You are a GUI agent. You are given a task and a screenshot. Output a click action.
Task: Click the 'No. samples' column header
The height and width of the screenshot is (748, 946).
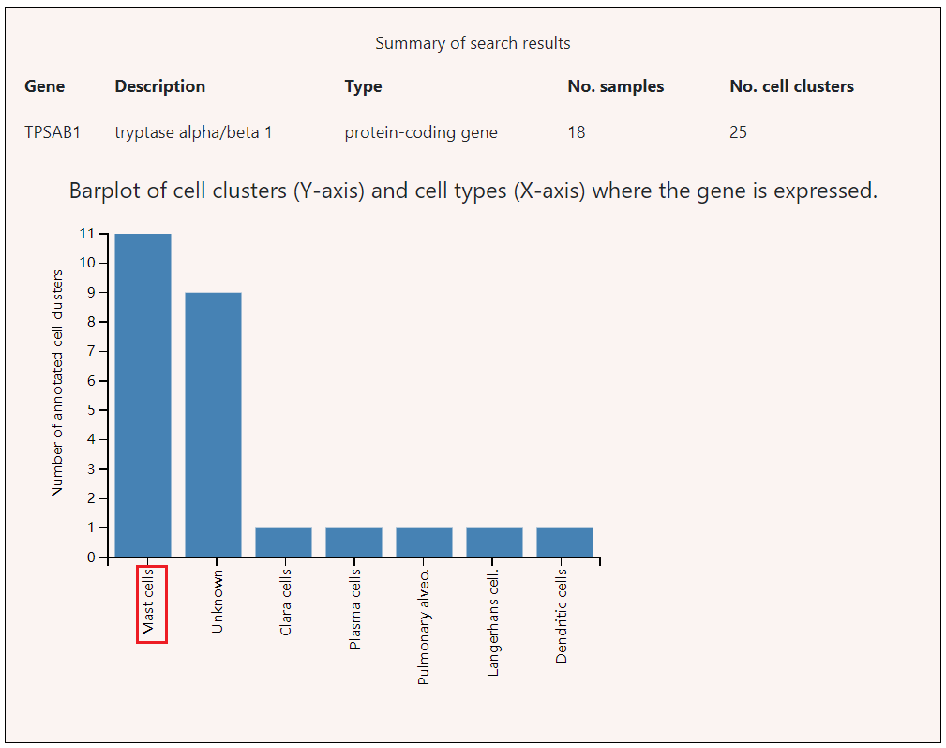coord(615,86)
